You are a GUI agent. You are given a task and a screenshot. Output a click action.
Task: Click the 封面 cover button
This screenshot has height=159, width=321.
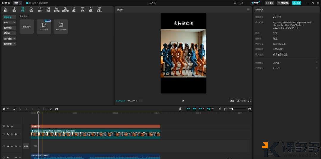pyautogui.click(x=26, y=146)
